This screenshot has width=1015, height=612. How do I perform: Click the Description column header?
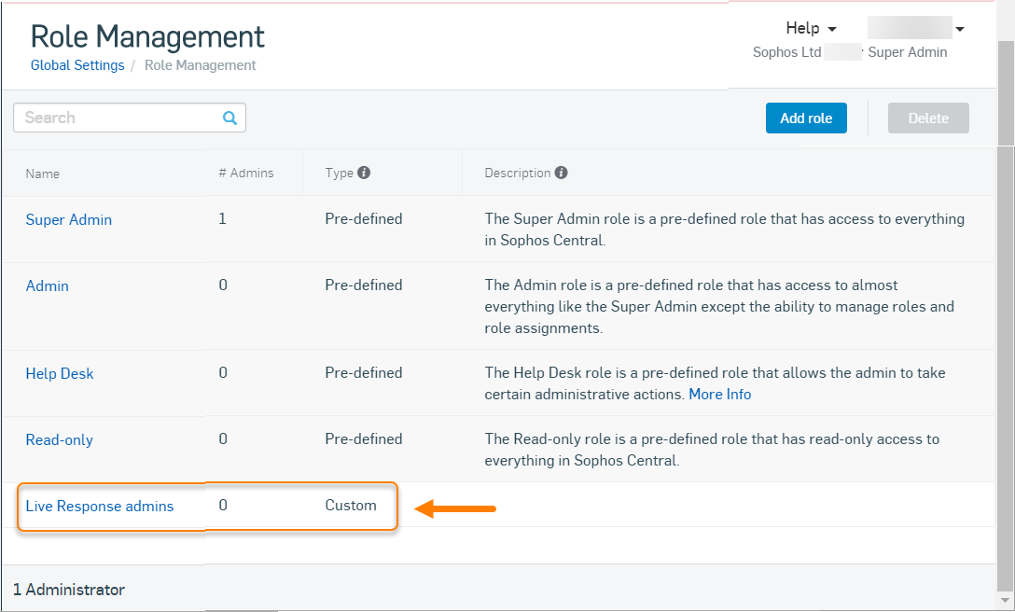tap(518, 174)
